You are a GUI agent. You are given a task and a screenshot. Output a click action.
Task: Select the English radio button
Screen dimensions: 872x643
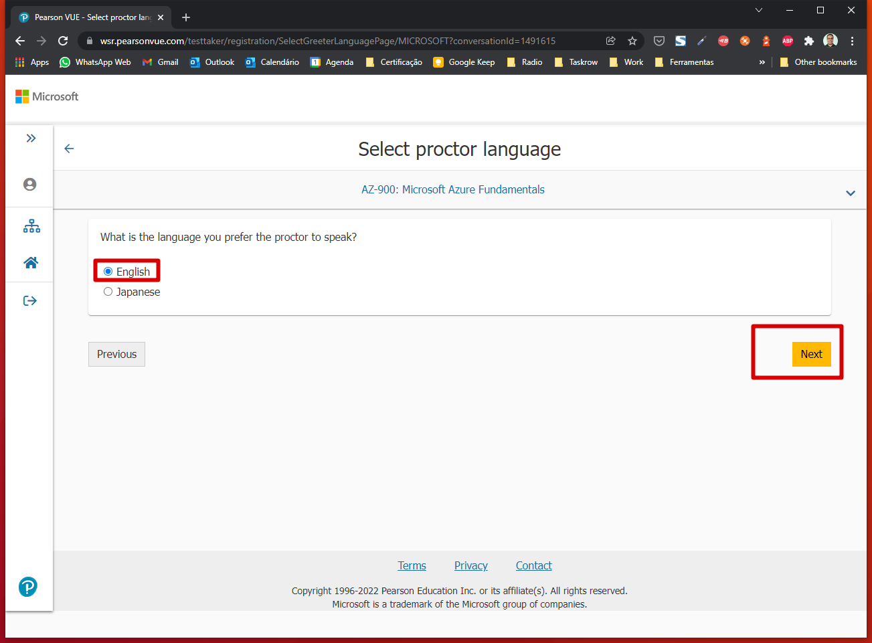click(108, 271)
